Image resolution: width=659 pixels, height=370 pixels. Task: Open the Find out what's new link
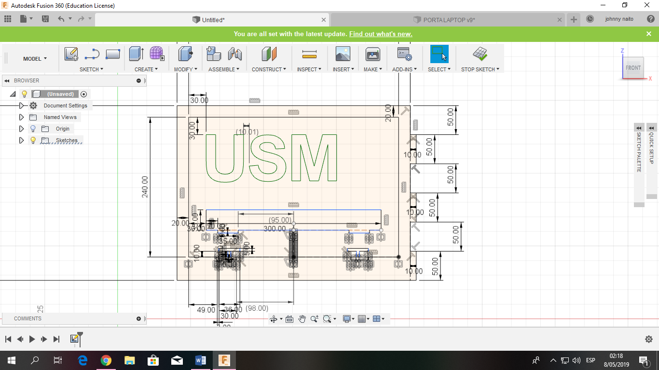pyautogui.click(x=381, y=34)
